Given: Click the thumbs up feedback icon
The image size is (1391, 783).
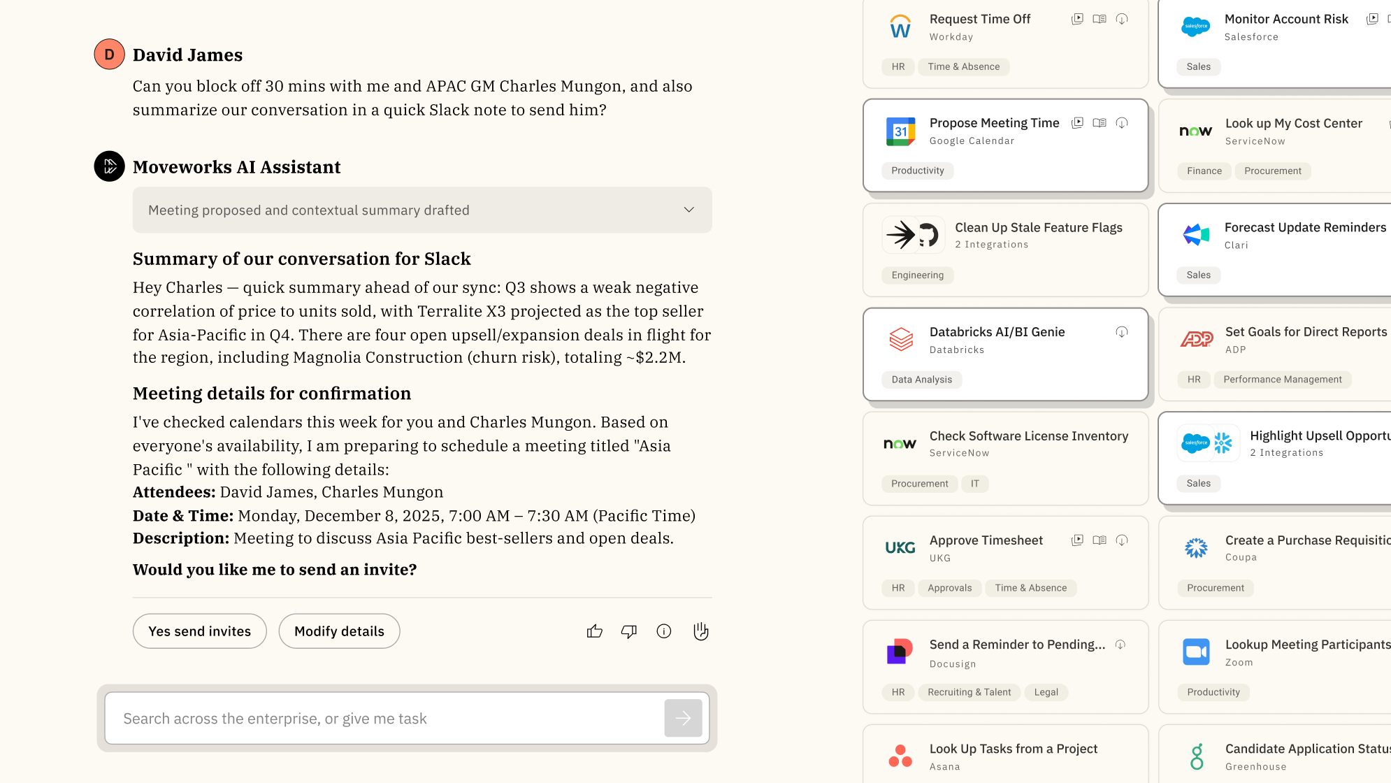Looking at the screenshot, I should pos(594,631).
